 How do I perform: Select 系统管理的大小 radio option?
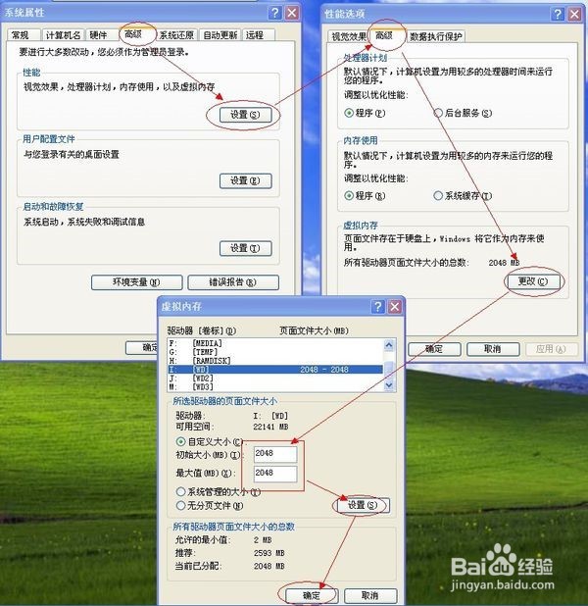219,492
